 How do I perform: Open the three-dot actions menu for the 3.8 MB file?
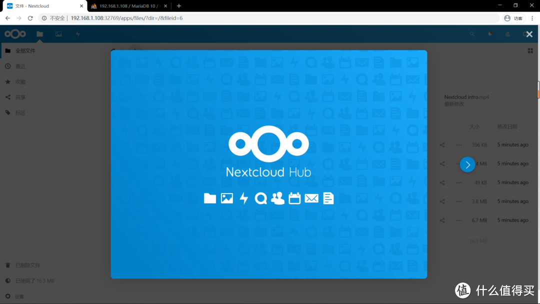tap(458, 201)
